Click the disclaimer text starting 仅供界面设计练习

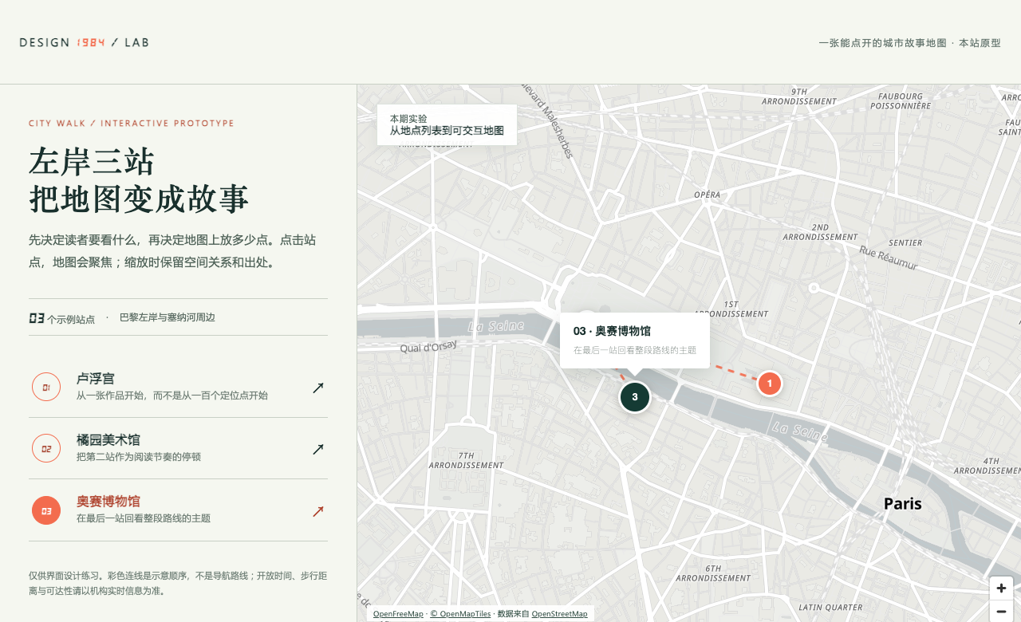coord(178,584)
